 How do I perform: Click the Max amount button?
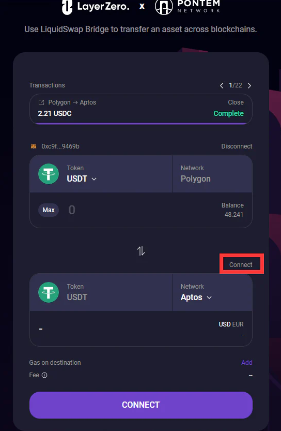click(49, 210)
